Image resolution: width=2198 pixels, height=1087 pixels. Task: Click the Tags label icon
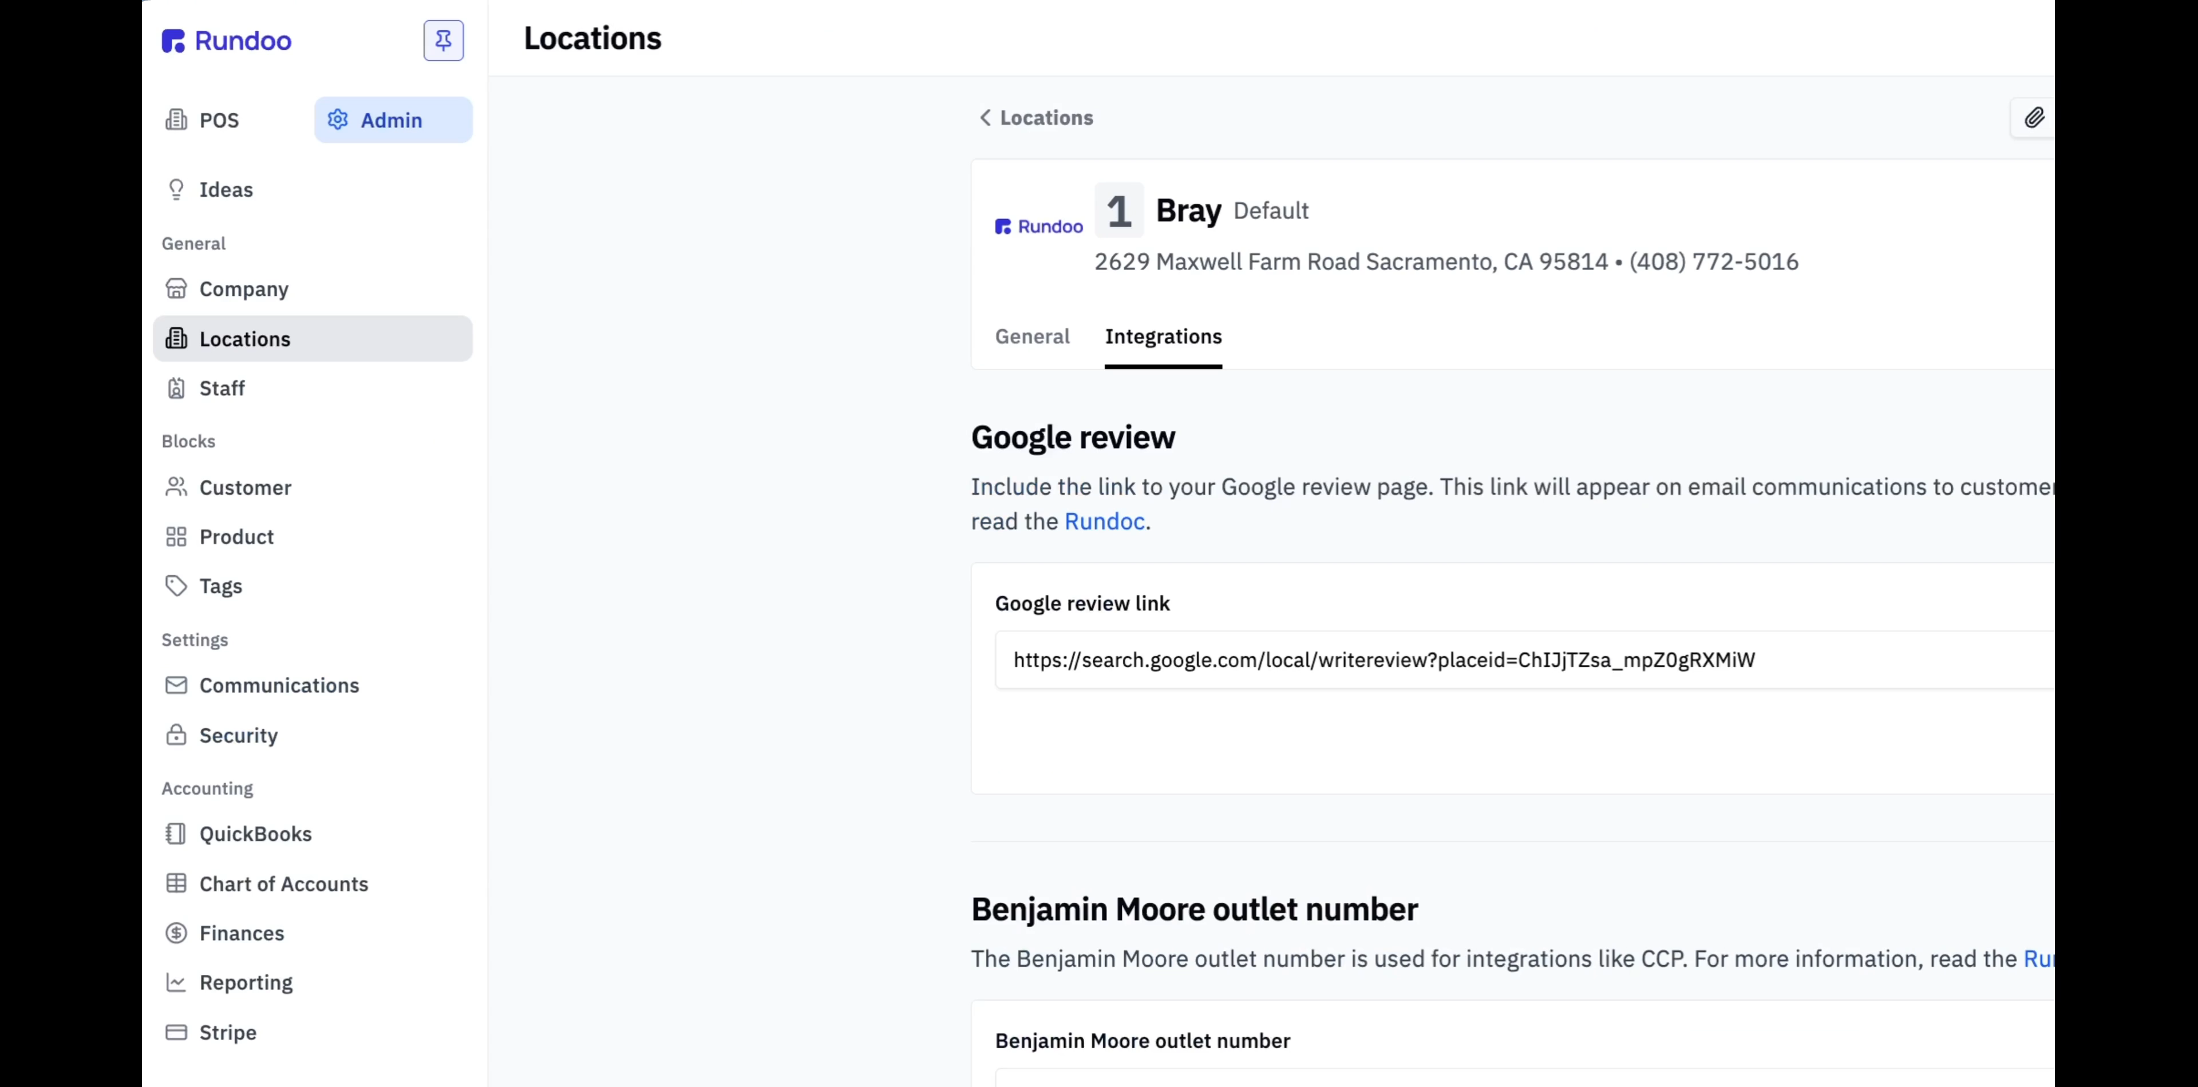click(176, 586)
